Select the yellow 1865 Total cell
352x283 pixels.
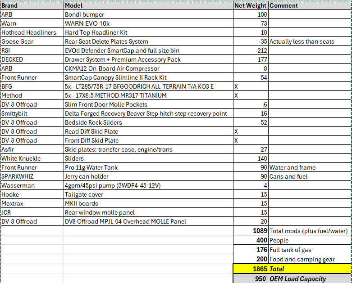coord(251,269)
